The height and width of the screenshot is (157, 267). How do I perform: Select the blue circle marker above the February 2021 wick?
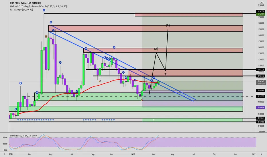point(20,83)
